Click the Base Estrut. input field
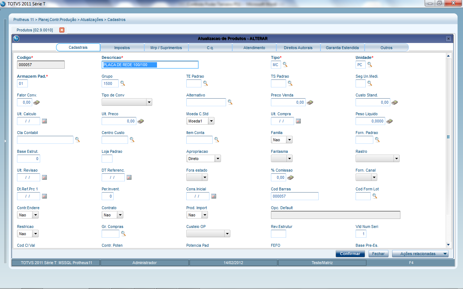The height and width of the screenshot is (289, 463). [x=29, y=159]
